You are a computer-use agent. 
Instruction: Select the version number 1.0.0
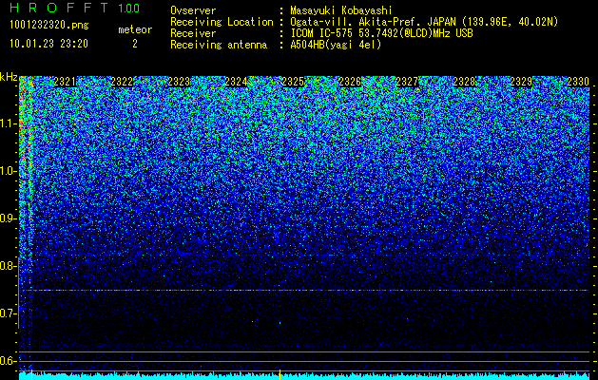(129, 8)
